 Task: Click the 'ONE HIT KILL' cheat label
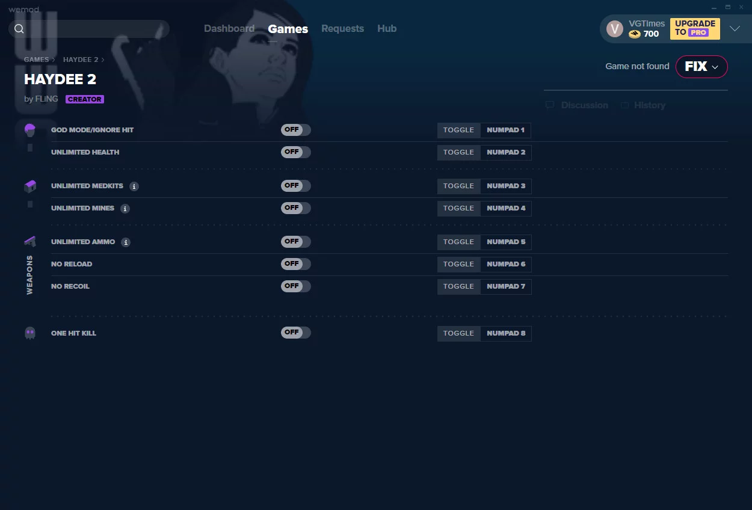73,333
